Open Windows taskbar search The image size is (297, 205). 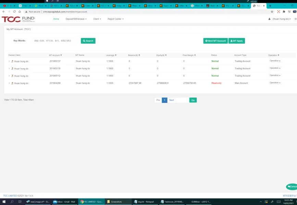[x=12, y=202]
